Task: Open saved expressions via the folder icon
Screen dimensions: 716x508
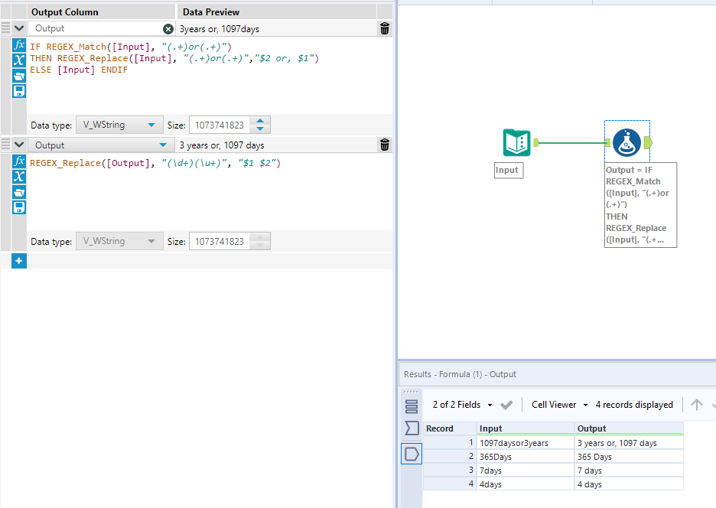Action: point(18,75)
